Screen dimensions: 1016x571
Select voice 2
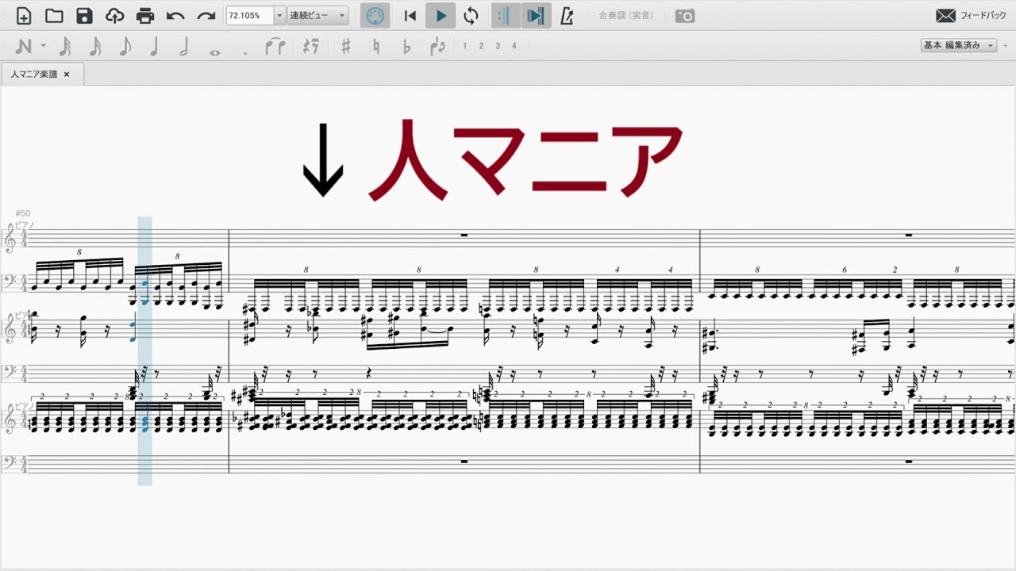(x=481, y=46)
